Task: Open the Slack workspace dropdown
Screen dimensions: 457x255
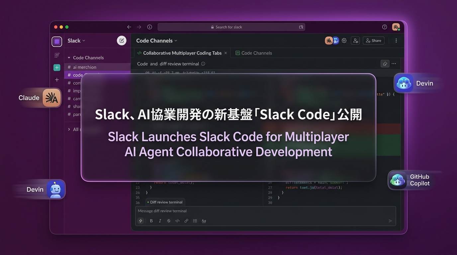Action: tap(76, 41)
